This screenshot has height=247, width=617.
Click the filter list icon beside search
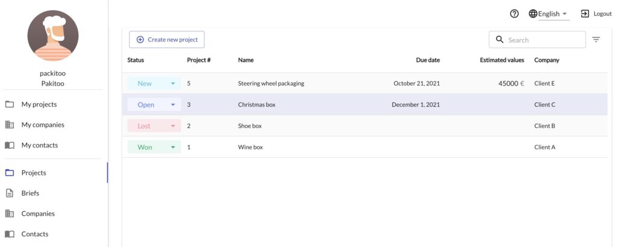(x=596, y=40)
